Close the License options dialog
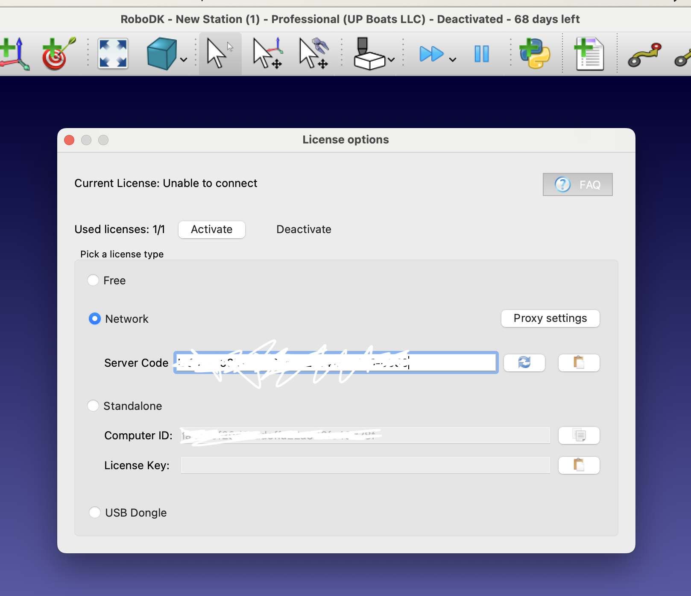Screen dimensions: 691x596 [69, 140]
